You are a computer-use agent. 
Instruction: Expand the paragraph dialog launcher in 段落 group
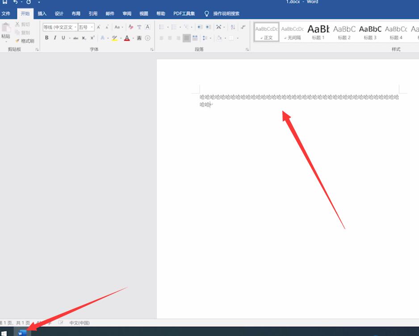click(x=247, y=49)
